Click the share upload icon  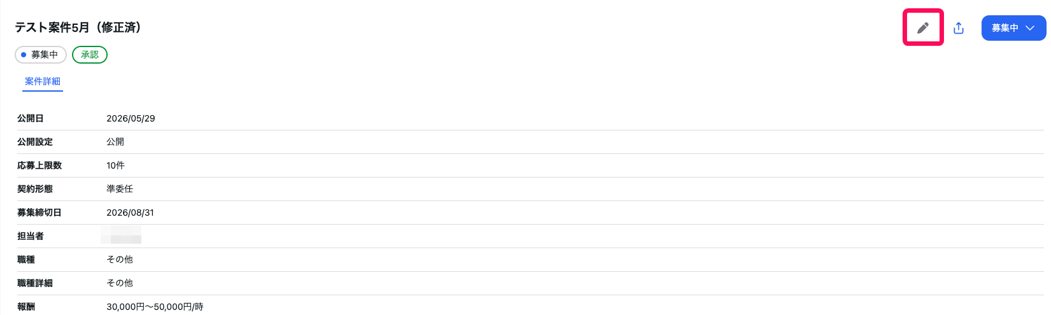pyautogui.click(x=959, y=28)
